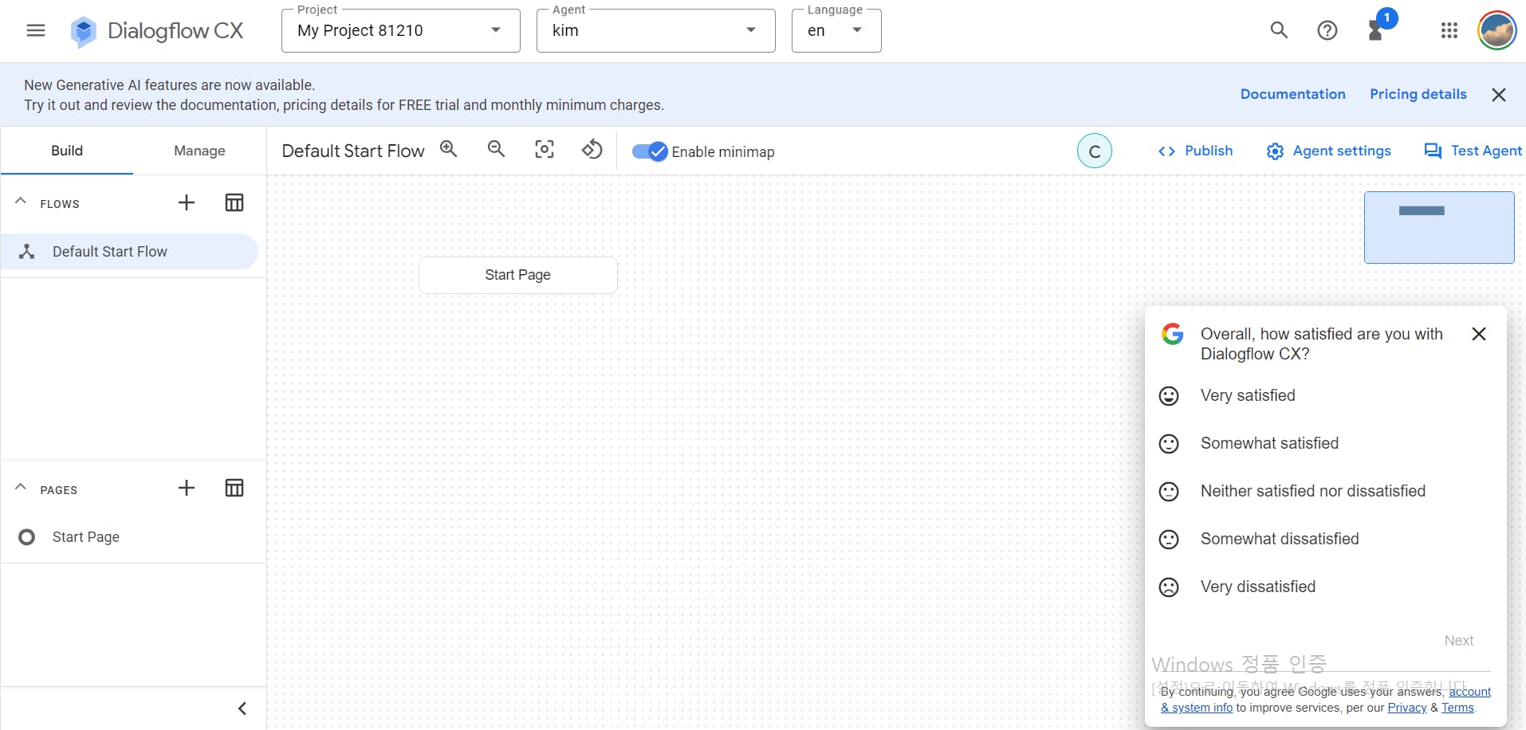Zoom out on the flow canvas
This screenshot has width=1526, height=730.
tap(496, 149)
